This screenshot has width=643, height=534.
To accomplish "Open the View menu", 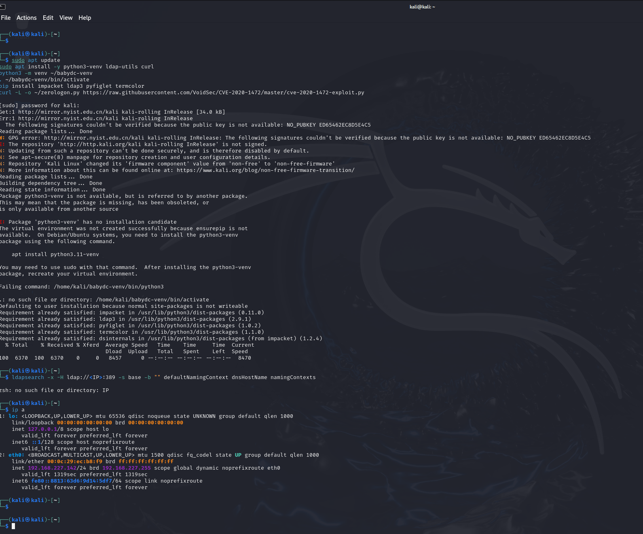I will (66, 18).
